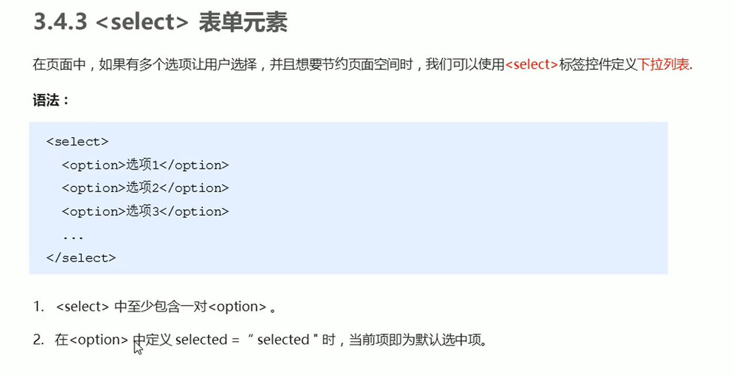This screenshot has height=377, width=733.
Task: Click the <select> tag in note 1
Action: click(x=82, y=307)
